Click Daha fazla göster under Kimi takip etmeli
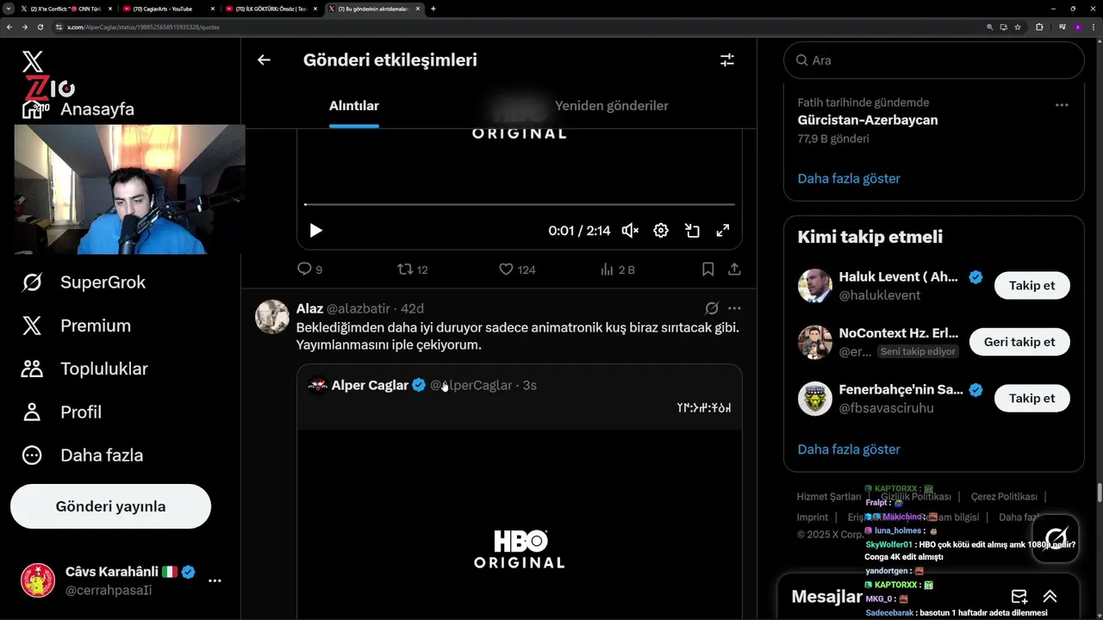Image resolution: width=1103 pixels, height=620 pixels. [849, 449]
